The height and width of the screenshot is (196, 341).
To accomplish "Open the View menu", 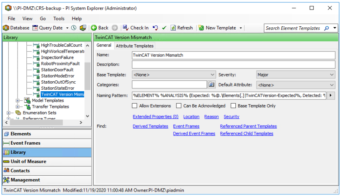I will pos(27,19).
